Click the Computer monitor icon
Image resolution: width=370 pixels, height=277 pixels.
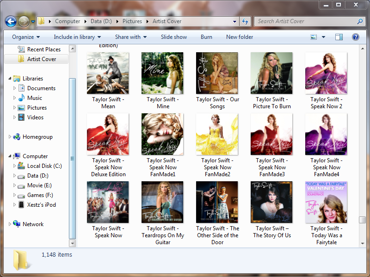pos(17,156)
